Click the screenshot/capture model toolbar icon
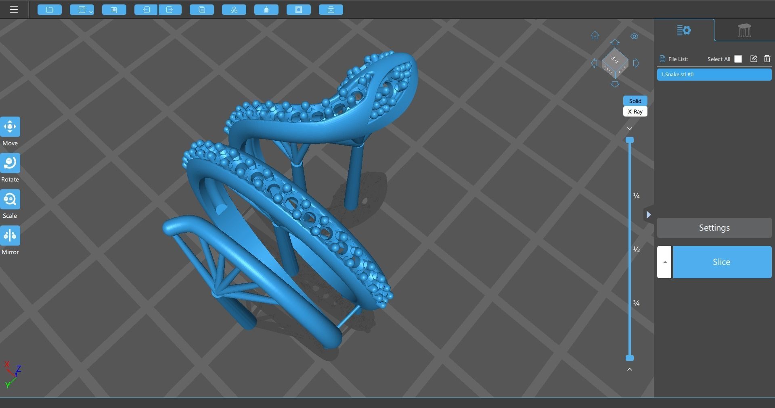This screenshot has width=775, height=408. [x=114, y=10]
